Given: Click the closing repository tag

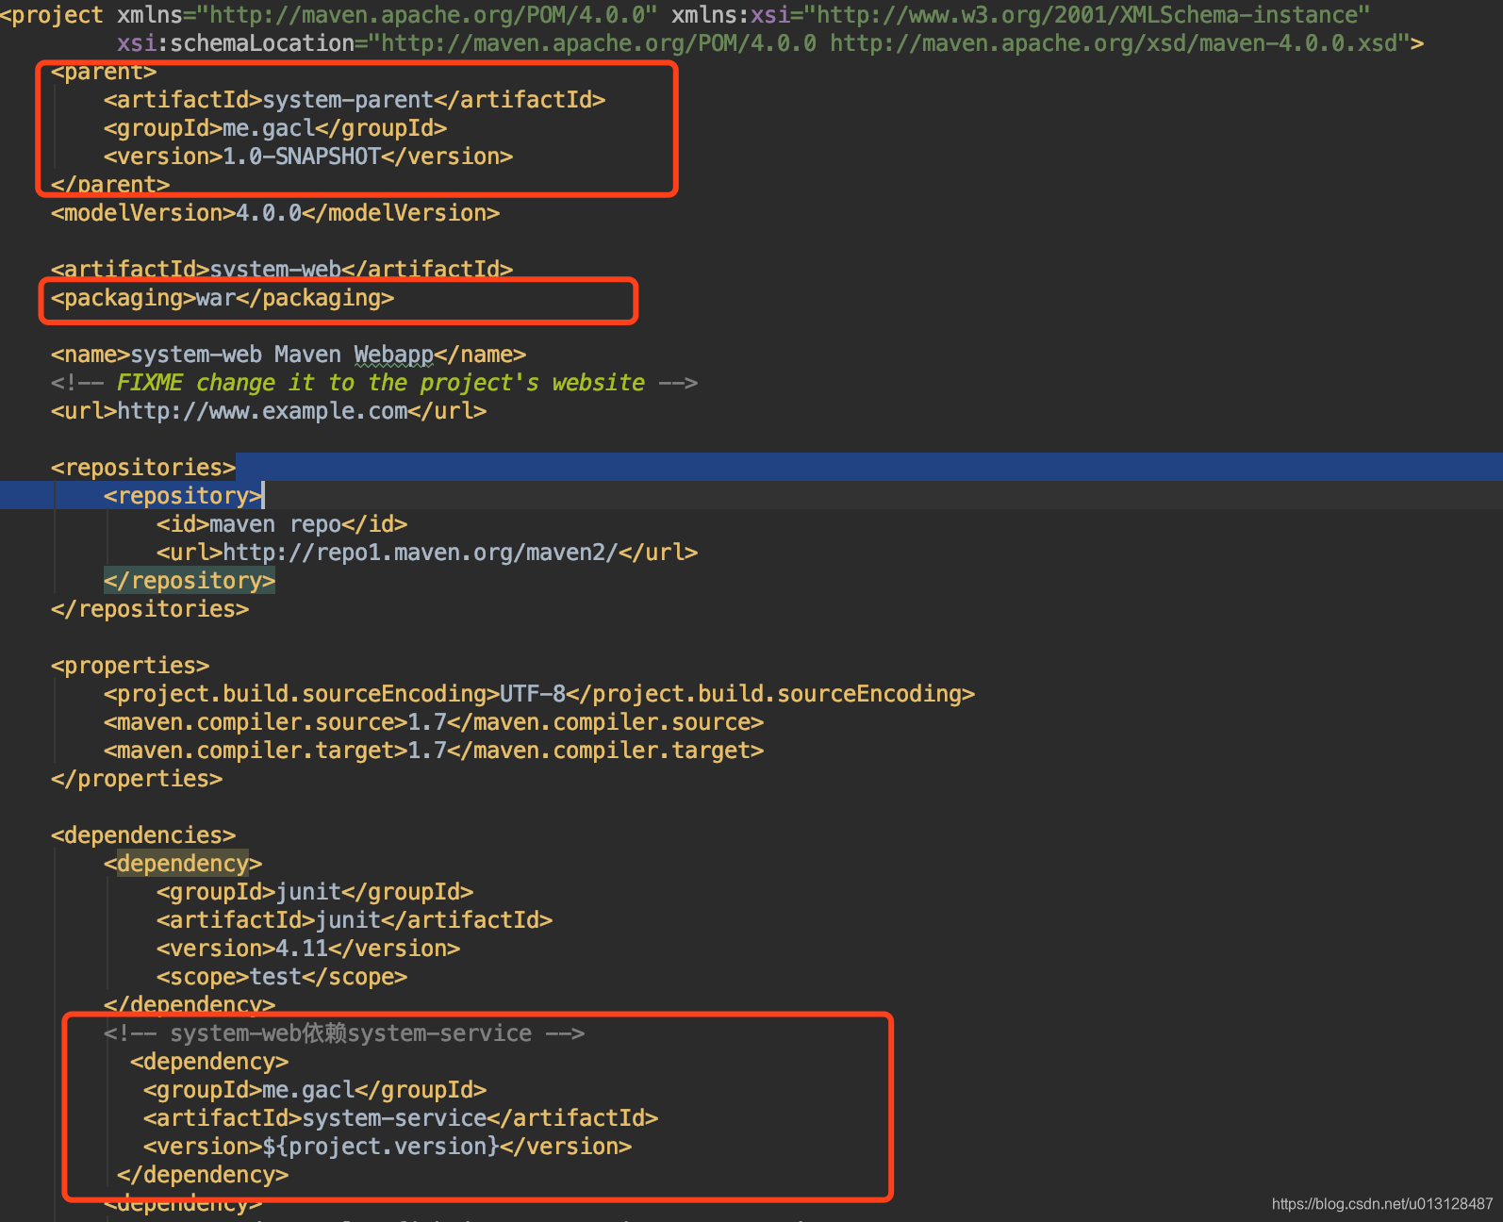Looking at the screenshot, I should [190, 581].
